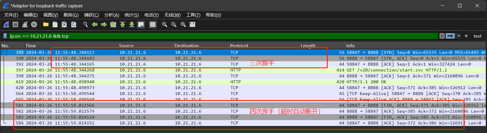This screenshot has height=133, width=487.
Task: Apply the display filter arrow button
Action: (450, 36)
